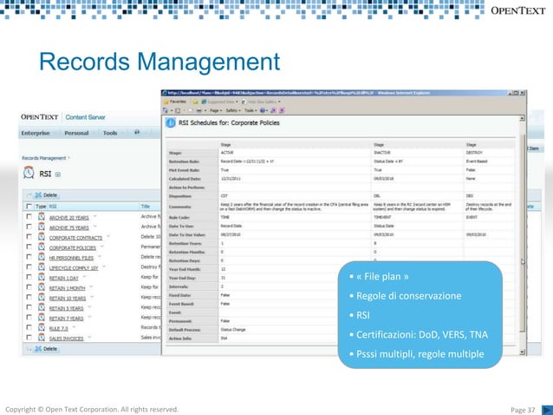The image size is (553, 415).
Task: Tick the select-all checkbox in the Type header
Action: pyautogui.click(x=29, y=207)
